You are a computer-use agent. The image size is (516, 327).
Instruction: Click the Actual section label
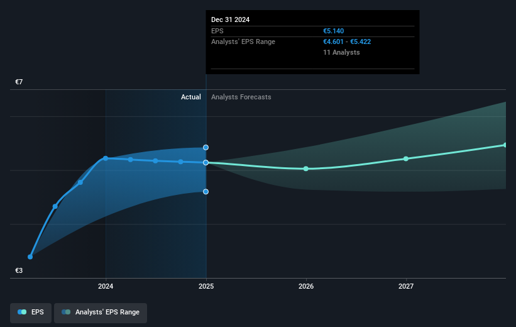pos(191,97)
